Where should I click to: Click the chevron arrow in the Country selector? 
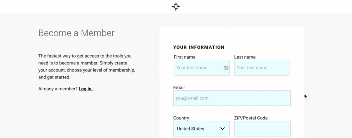(222, 129)
